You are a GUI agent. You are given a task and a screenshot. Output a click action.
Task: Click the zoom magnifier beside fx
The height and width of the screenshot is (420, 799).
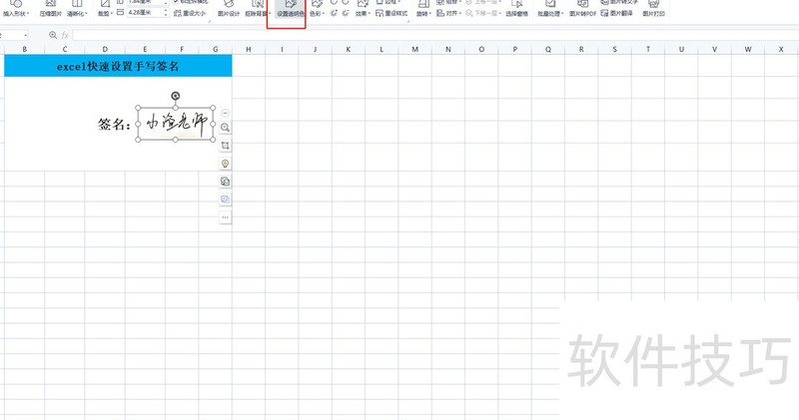tap(53, 35)
